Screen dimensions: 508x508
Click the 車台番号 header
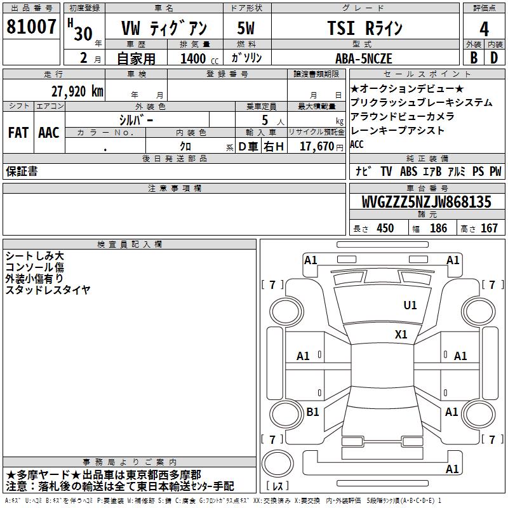[x=427, y=188]
